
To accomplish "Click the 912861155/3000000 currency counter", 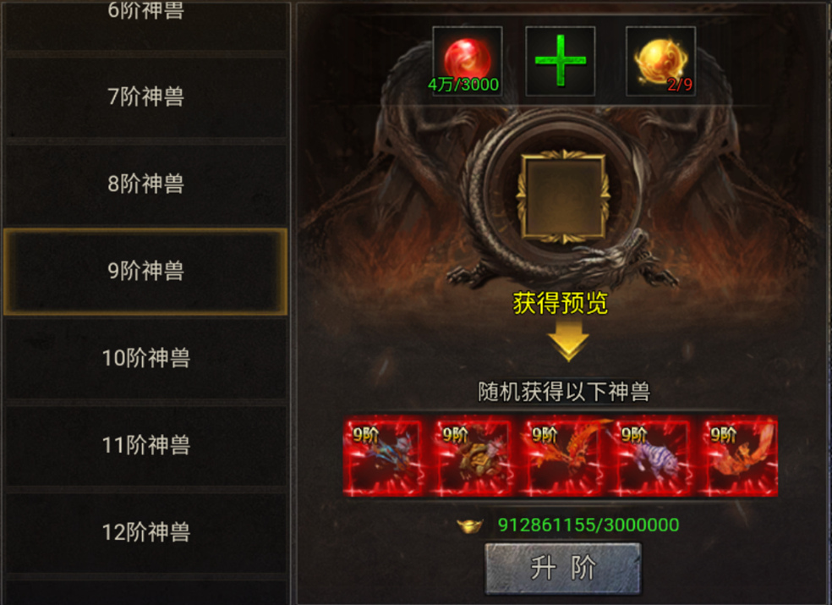I will [588, 525].
